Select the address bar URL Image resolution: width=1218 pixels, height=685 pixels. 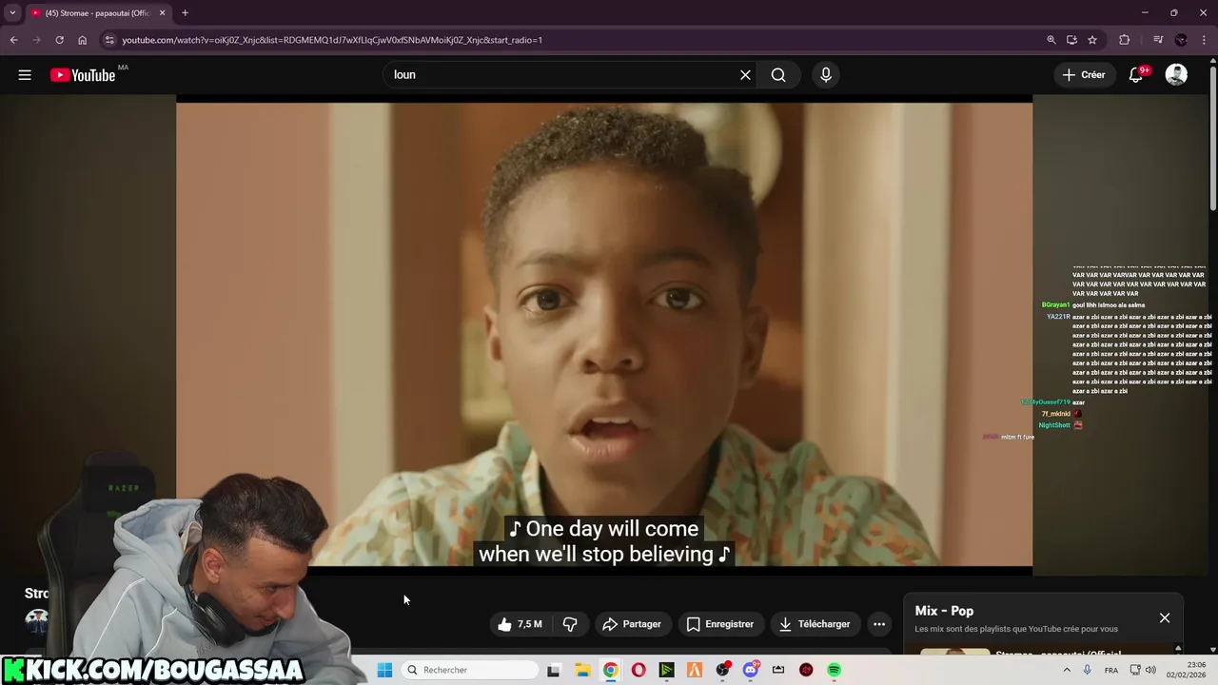pyautogui.click(x=332, y=40)
